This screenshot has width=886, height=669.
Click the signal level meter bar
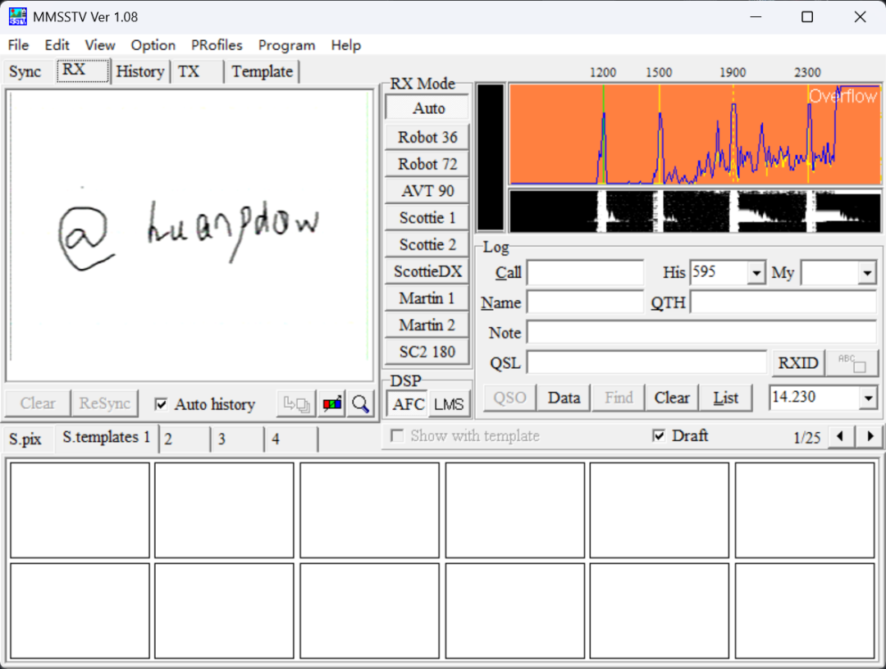491,157
